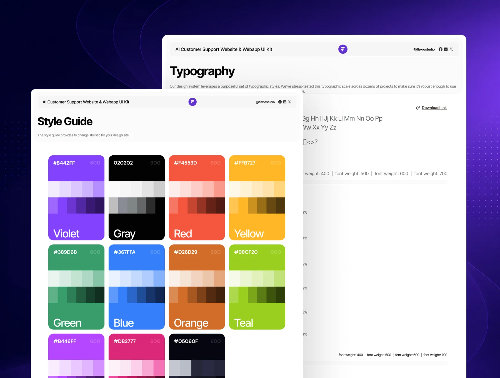Click @flexiostudio handle in Style Guide header

coord(265,102)
